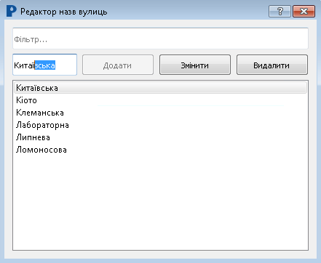
Task: Click the question mark help button
Action: coord(280,11)
